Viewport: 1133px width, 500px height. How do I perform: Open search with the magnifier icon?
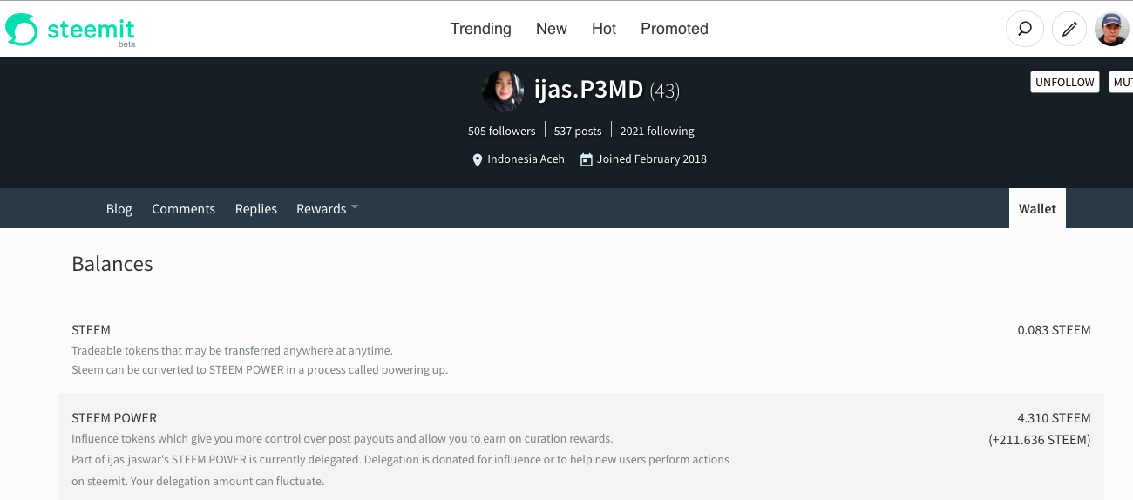tap(1025, 29)
